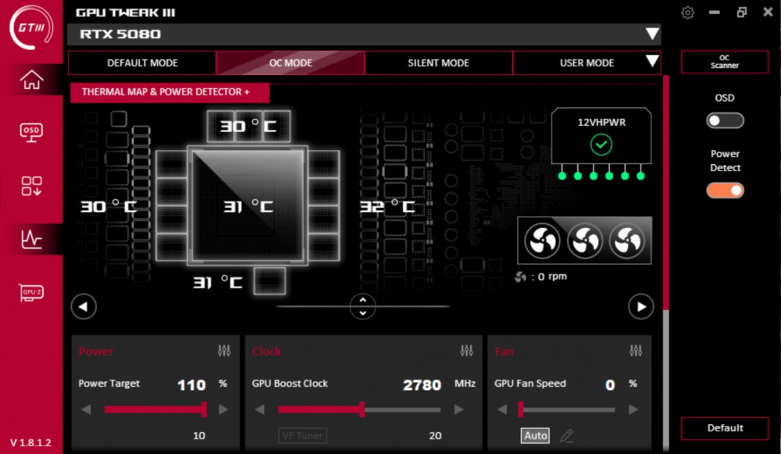
Task: Open the settings gear icon
Action: point(687,13)
